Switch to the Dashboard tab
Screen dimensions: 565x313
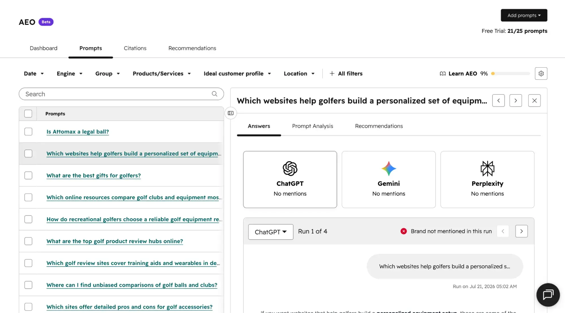click(44, 48)
